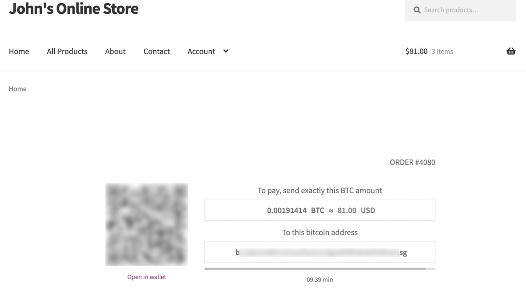This screenshot has height=293, width=526.
Task: Click the bitcoin address field to copy
Action: (320, 252)
